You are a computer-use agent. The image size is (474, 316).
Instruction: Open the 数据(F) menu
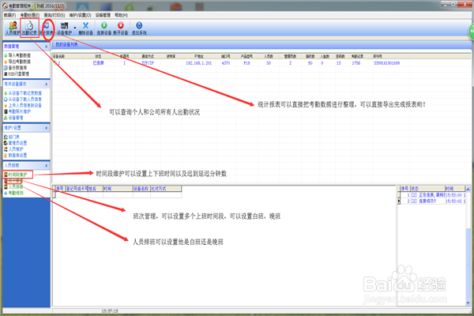pyautogui.click(x=9, y=15)
